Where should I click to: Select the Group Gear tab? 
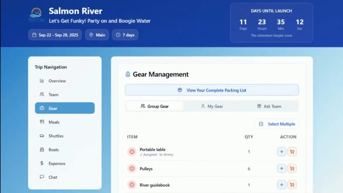[155, 106]
